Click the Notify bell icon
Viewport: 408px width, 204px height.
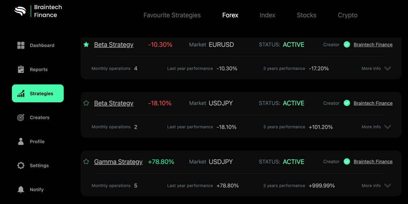click(21, 190)
